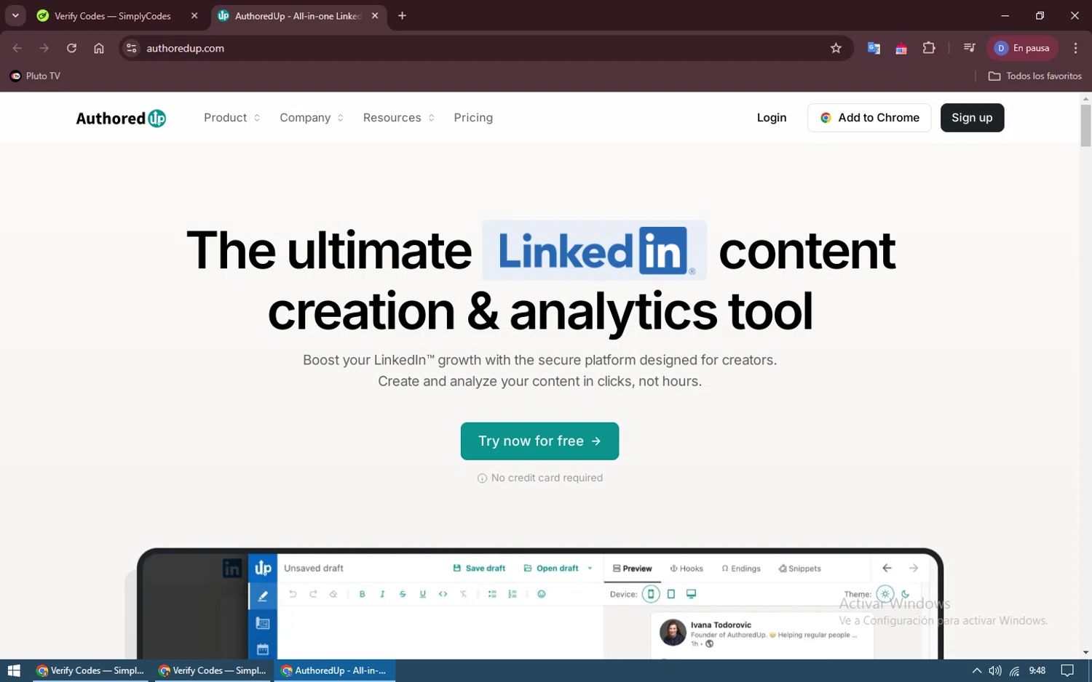This screenshot has height=682, width=1092.
Task: Bookmark this page with the star icon
Action: pyautogui.click(x=836, y=48)
